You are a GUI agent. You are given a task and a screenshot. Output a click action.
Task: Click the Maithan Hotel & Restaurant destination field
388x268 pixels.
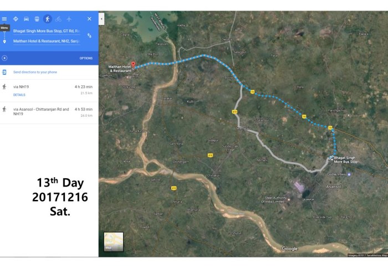tap(47, 41)
